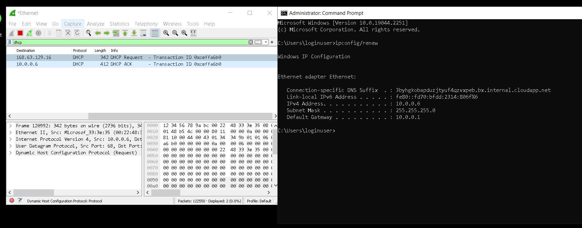Stop capturing packets with the red square
The width and height of the screenshot is (582, 228).
20,33
